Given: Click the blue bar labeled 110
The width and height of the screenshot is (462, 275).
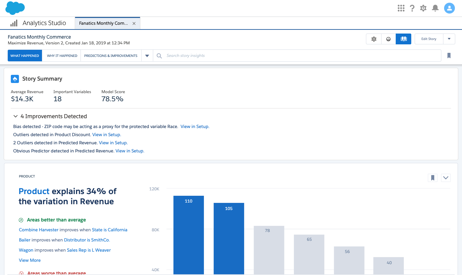Looking at the screenshot, I should click(x=188, y=234).
